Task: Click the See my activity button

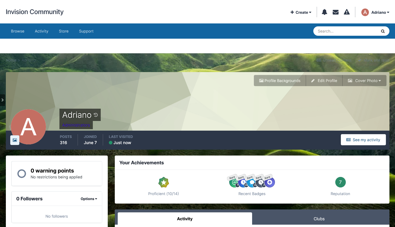Action: 363,140
